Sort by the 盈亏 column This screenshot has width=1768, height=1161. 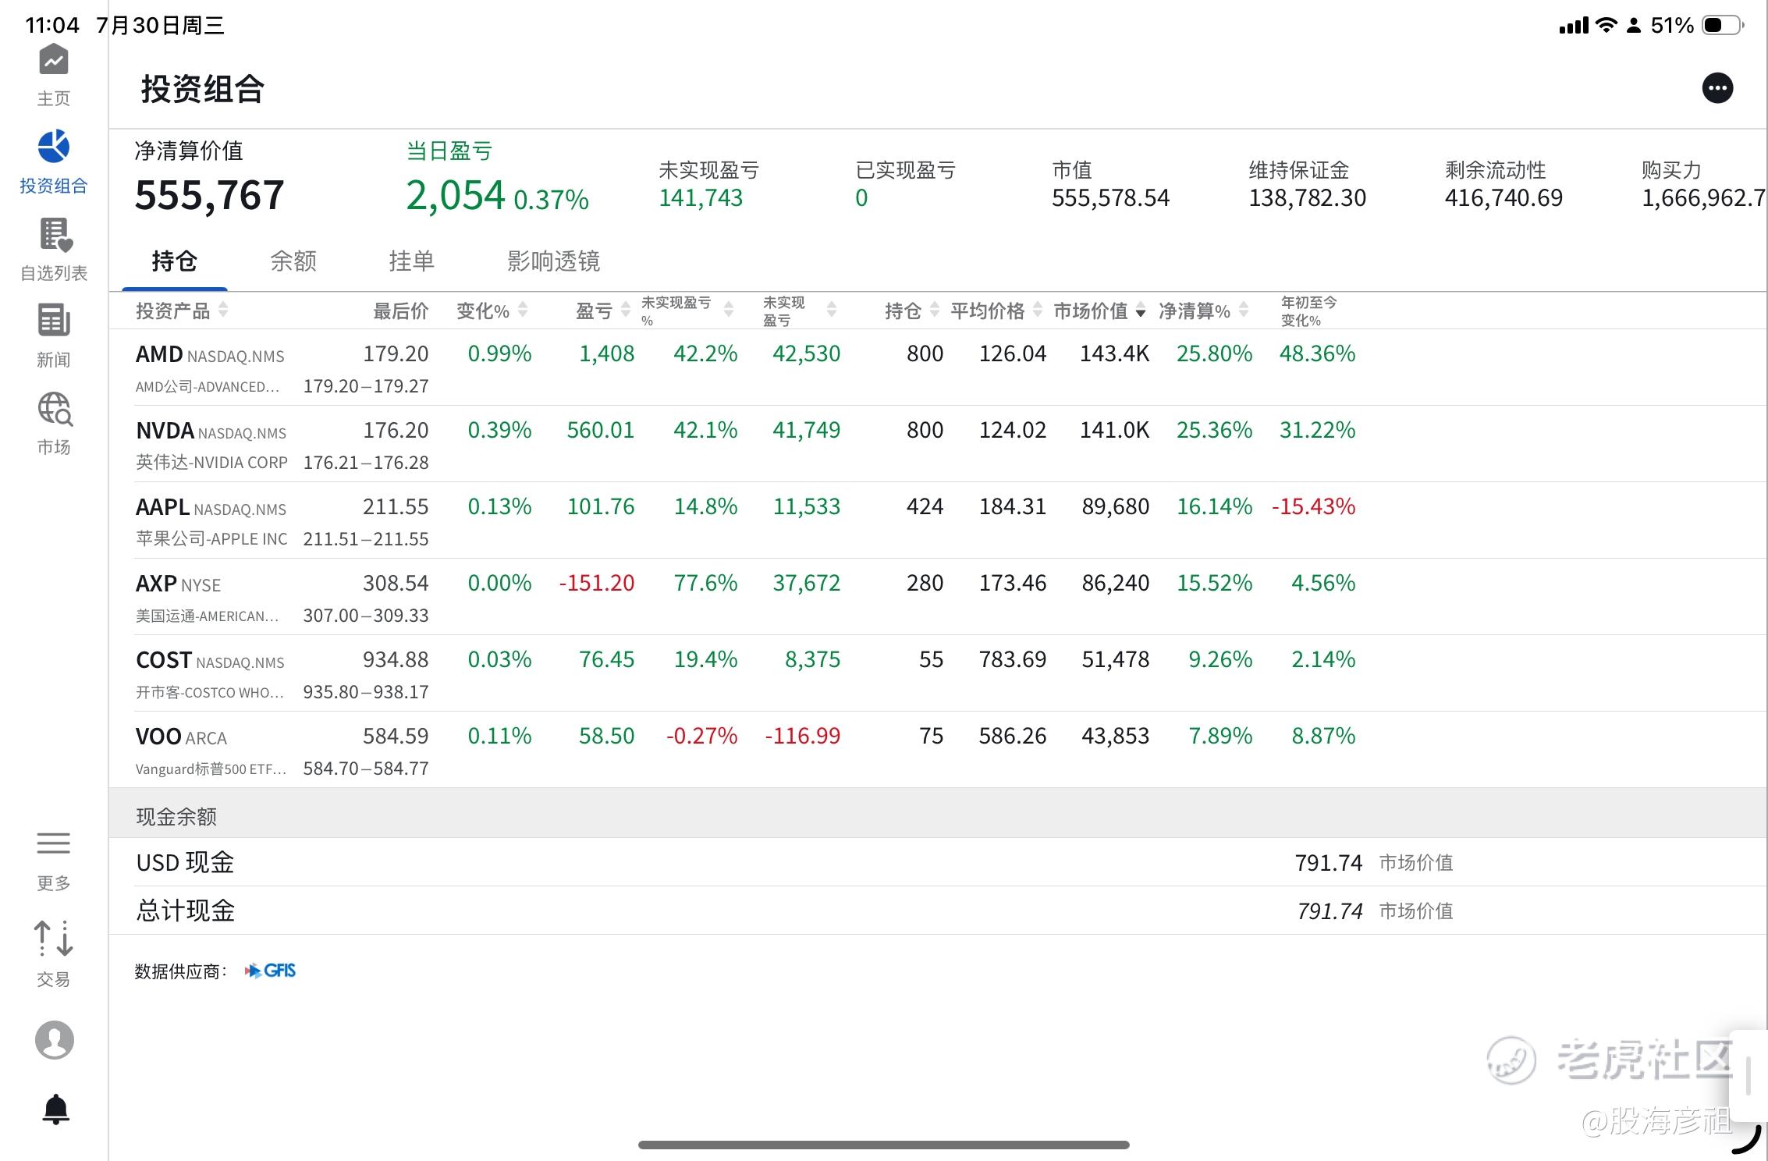[602, 311]
